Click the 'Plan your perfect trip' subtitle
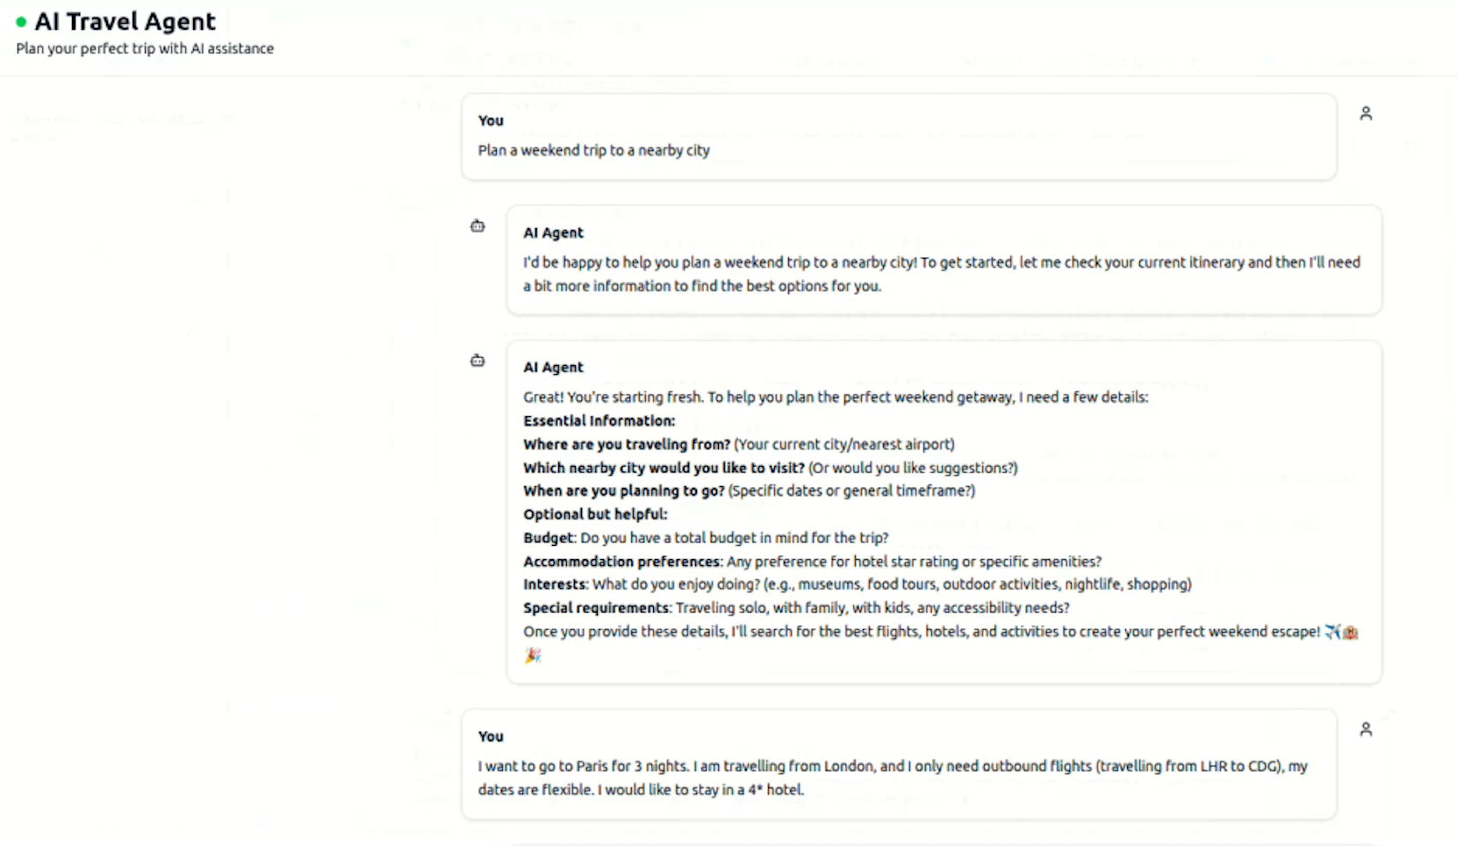The image size is (1457, 846). click(x=145, y=49)
